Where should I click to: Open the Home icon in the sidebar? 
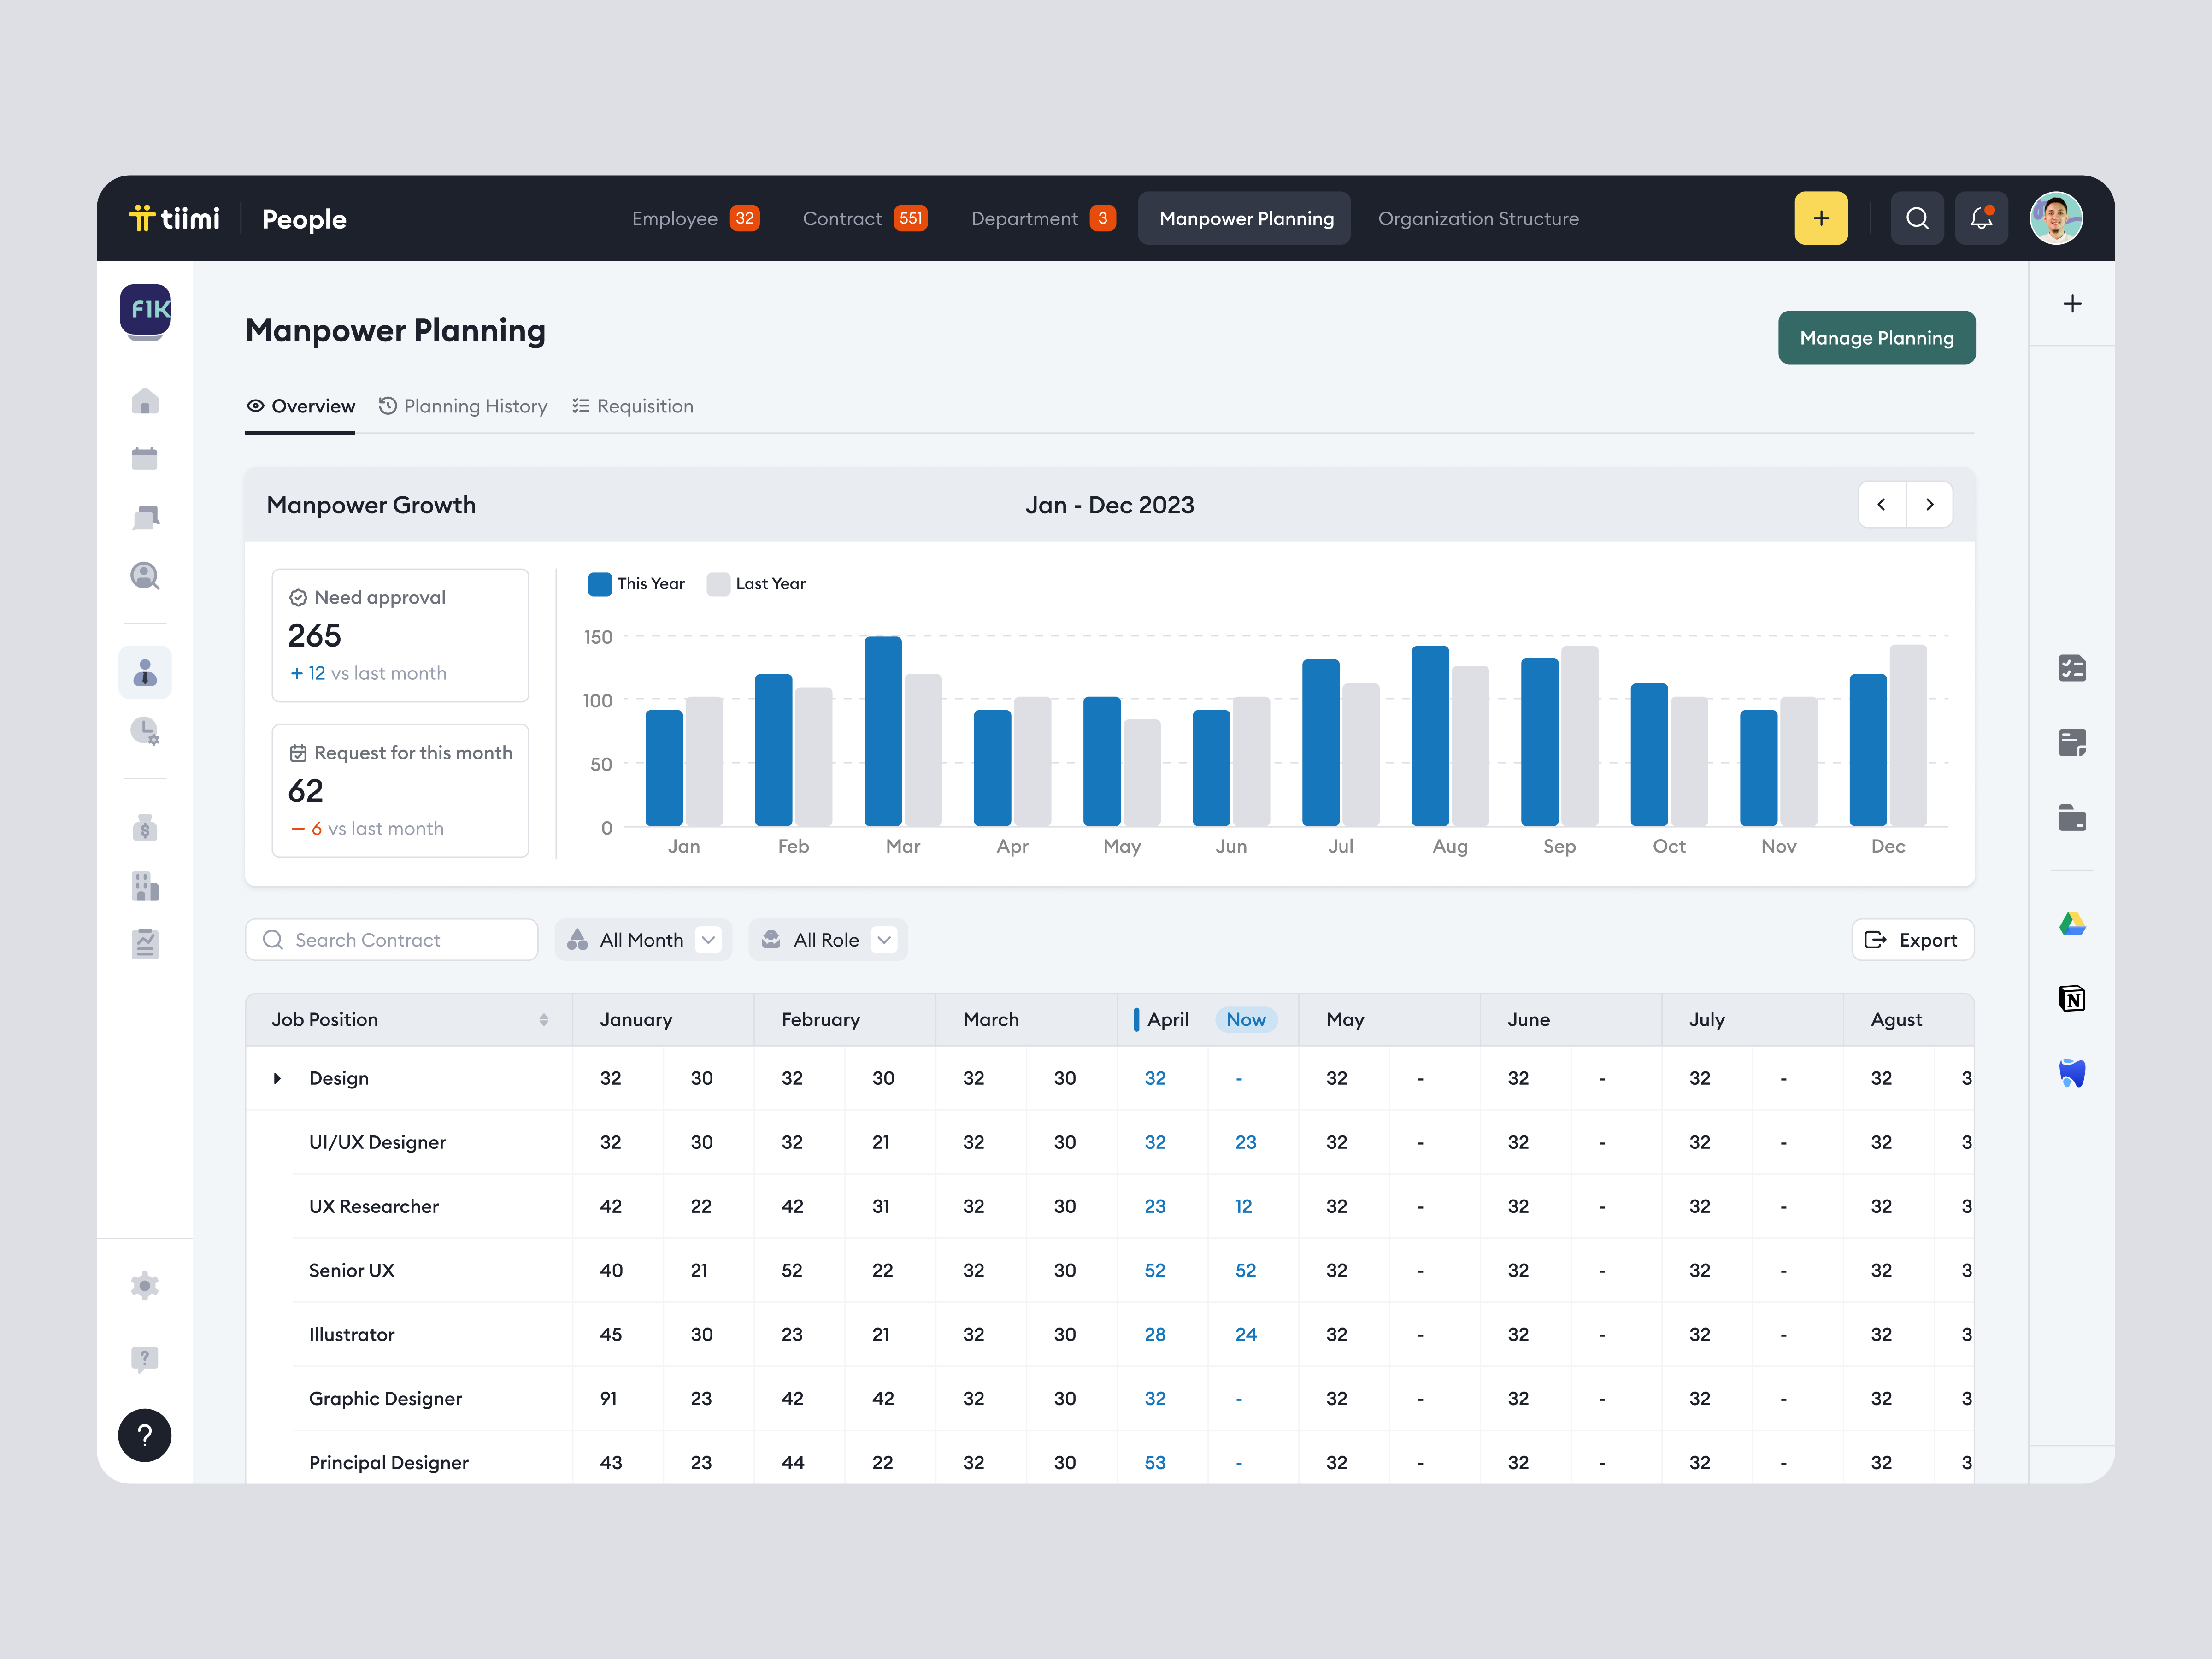[145, 401]
